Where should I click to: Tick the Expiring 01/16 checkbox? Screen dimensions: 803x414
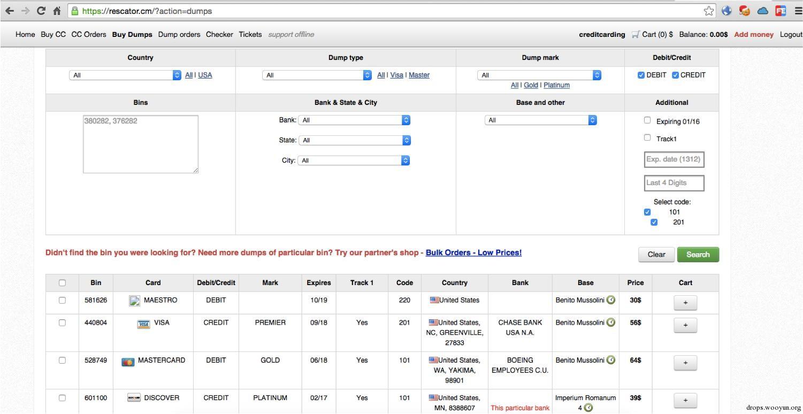click(x=647, y=120)
